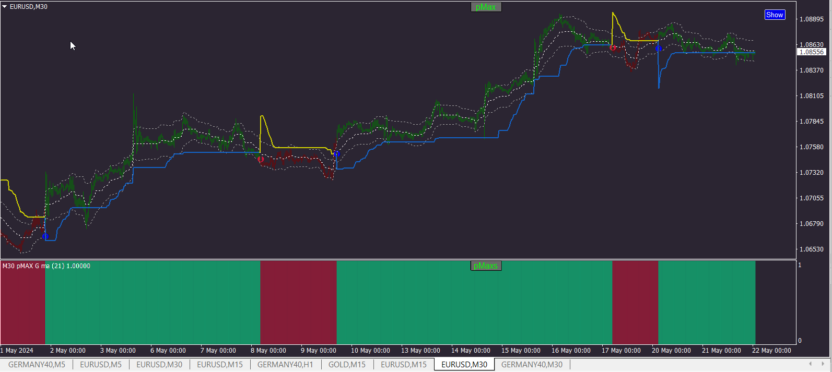This screenshot has height=372, width=832.
Task: Select the blue buy marker near 9 May
Action: coord(337,154)
